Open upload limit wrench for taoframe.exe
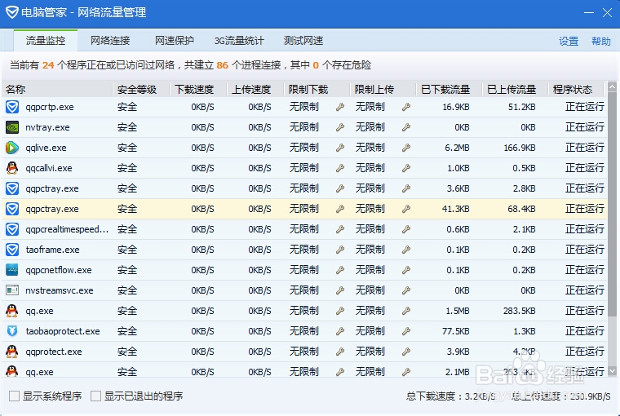620x416 pixels. (x=406, y=250)
